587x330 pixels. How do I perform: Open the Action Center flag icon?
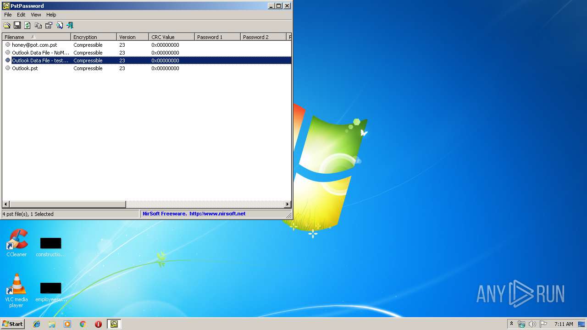click(x=543, y=324)
